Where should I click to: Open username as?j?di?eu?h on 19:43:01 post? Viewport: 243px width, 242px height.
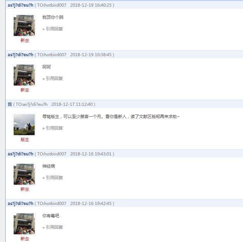[x=20, y=154]
